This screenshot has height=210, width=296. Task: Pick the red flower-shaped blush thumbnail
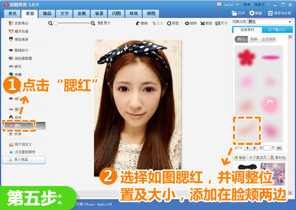[246, 58]
